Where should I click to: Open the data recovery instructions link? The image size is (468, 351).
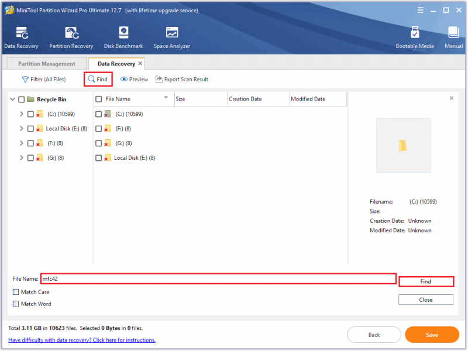82,340
